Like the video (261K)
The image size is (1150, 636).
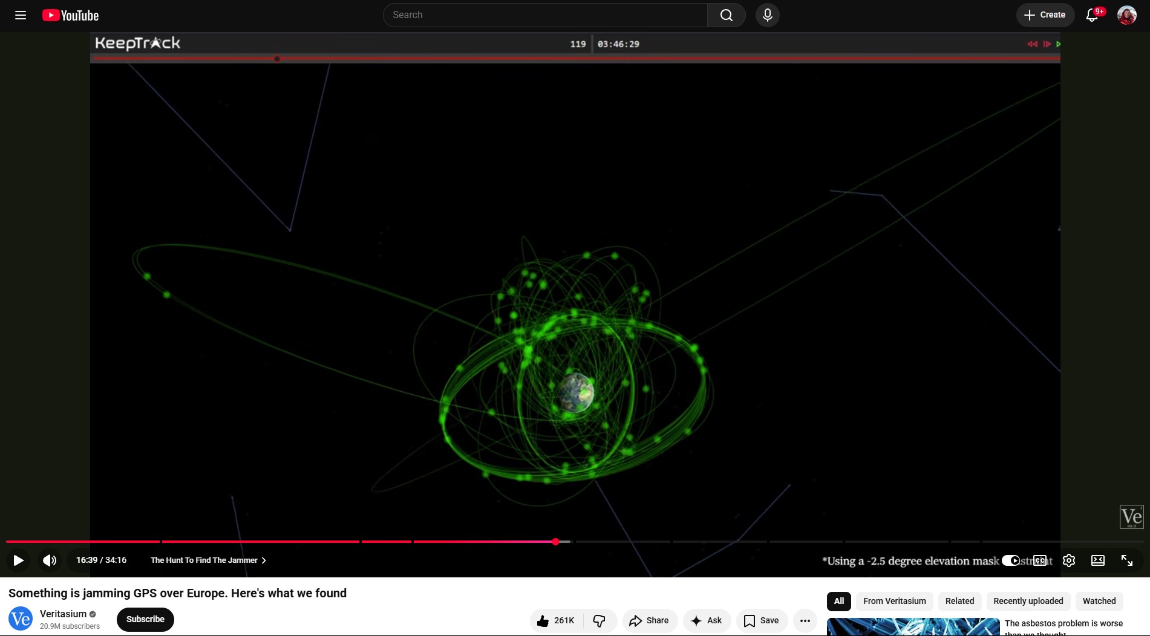[557, 621]
